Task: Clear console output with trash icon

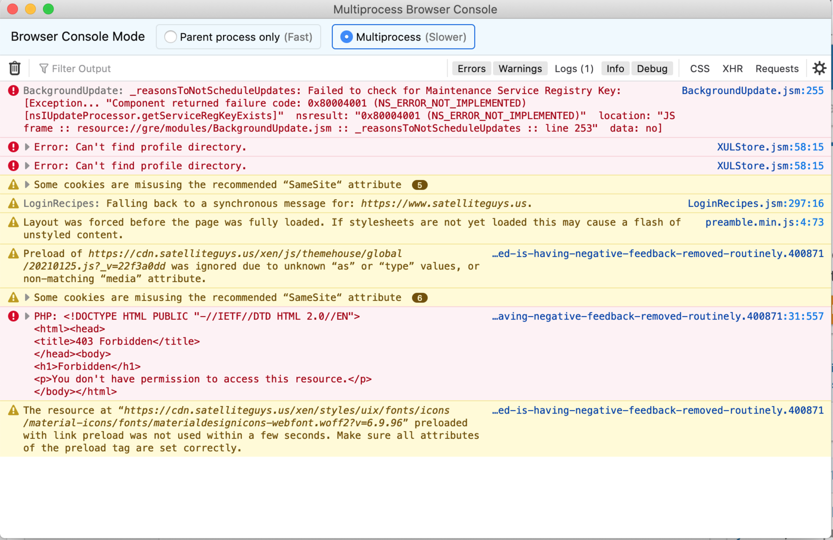Action: coord(14,68)
